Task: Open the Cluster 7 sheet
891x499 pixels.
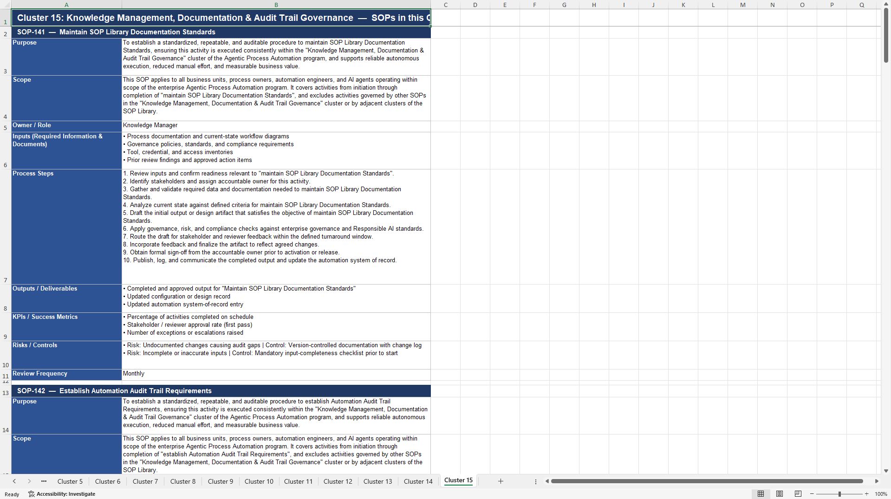Action: [x=145, y=481]
